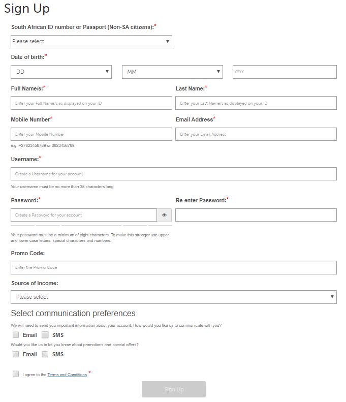Viewport: 346px width, 402px height.
Task: Select the Re-enter Password field
Action: click(256, 215)
